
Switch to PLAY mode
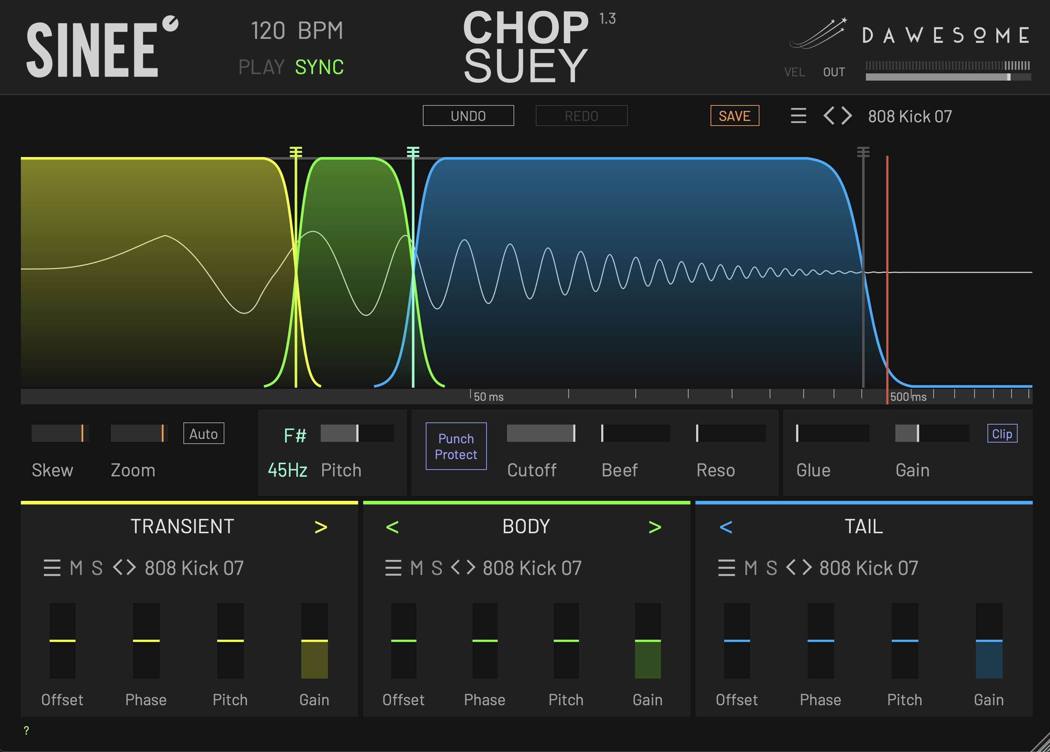pos(261,67)
